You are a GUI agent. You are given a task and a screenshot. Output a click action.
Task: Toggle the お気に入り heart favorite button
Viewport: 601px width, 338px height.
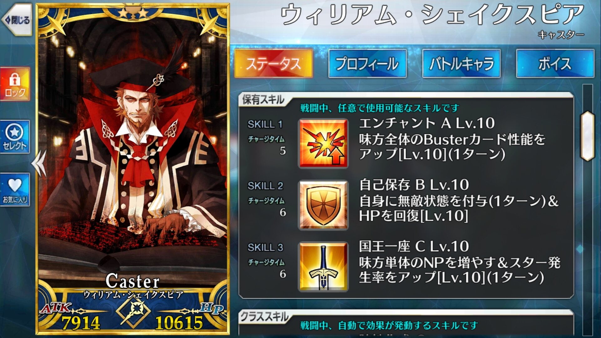(x=15, y=190)
